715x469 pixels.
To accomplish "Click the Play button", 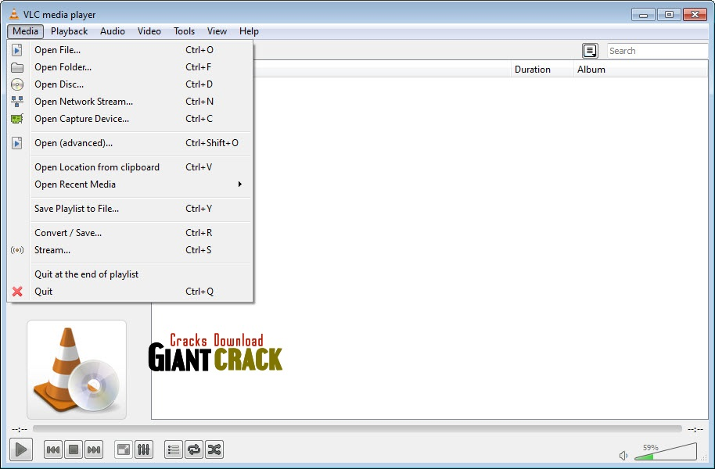I will coord(20,449).
